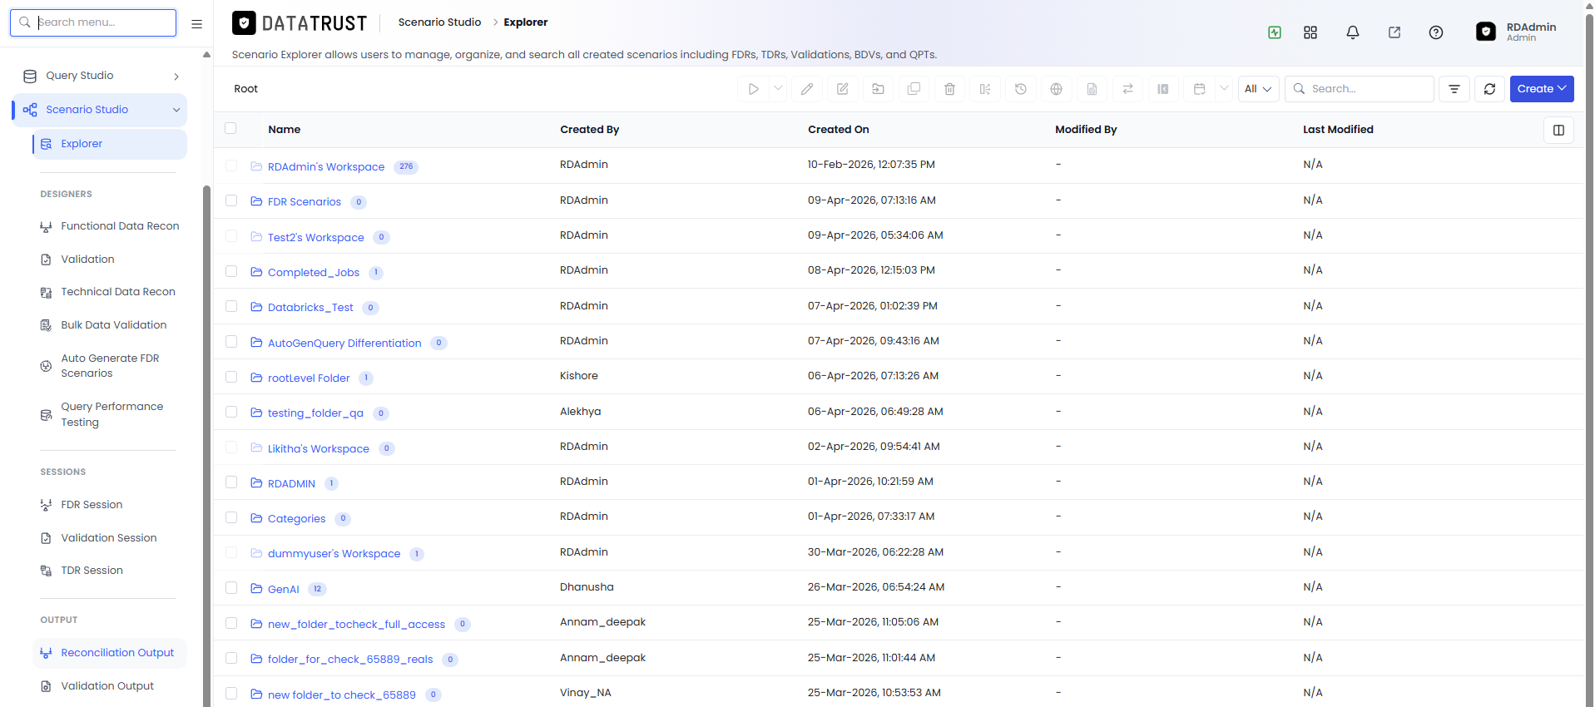Open Validation Output in sidebar
The width and height of the screenshot is (1595, 707).
pyautogui.click(x=110, y=686)
